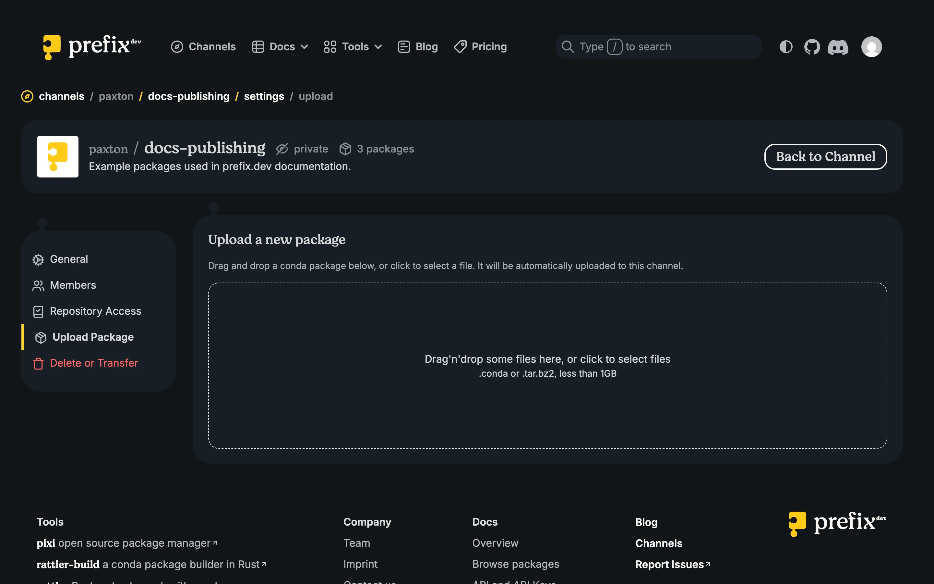Open Channels from the top navigation

coord(203,47)
